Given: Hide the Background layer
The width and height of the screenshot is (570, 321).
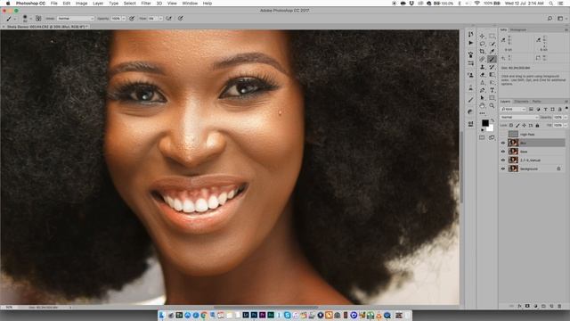Looking at the screenshot, I should (x=503, y=169).
